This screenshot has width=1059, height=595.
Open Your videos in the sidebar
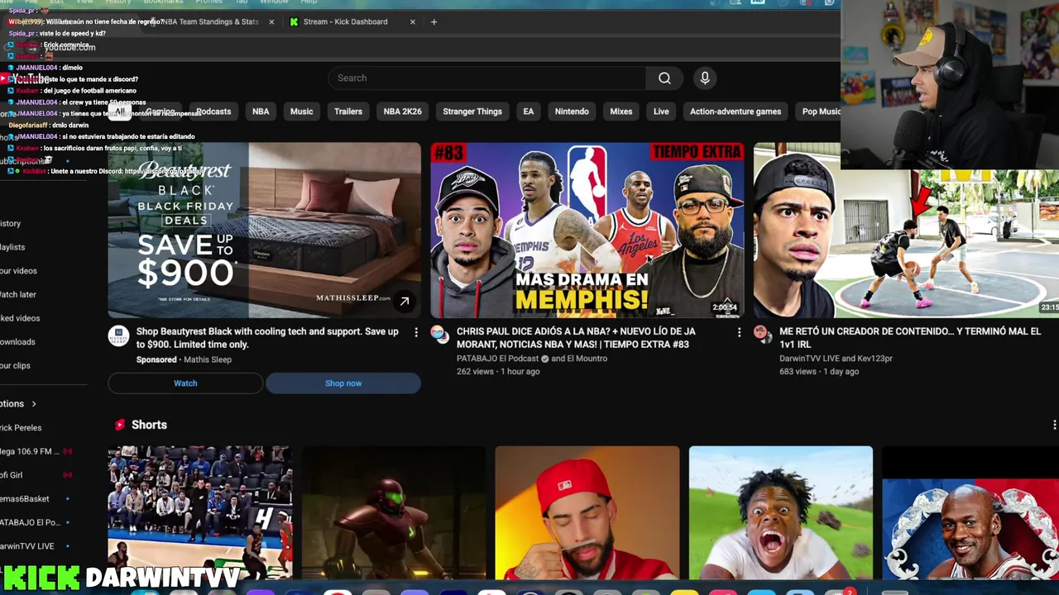[19, 271]
